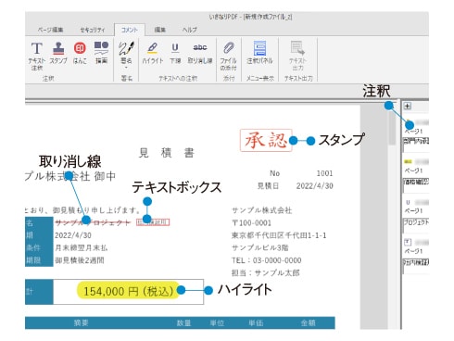Select the 下線 underline tool

click(175, 53)
